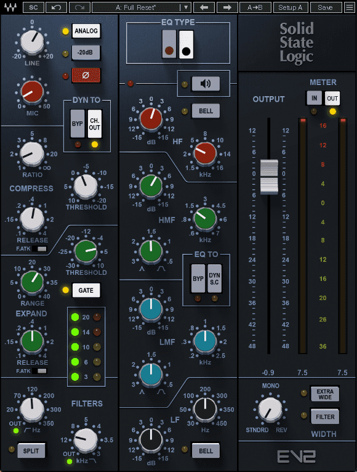Click the LF frequency Hz knob

(x=205, y=409)
